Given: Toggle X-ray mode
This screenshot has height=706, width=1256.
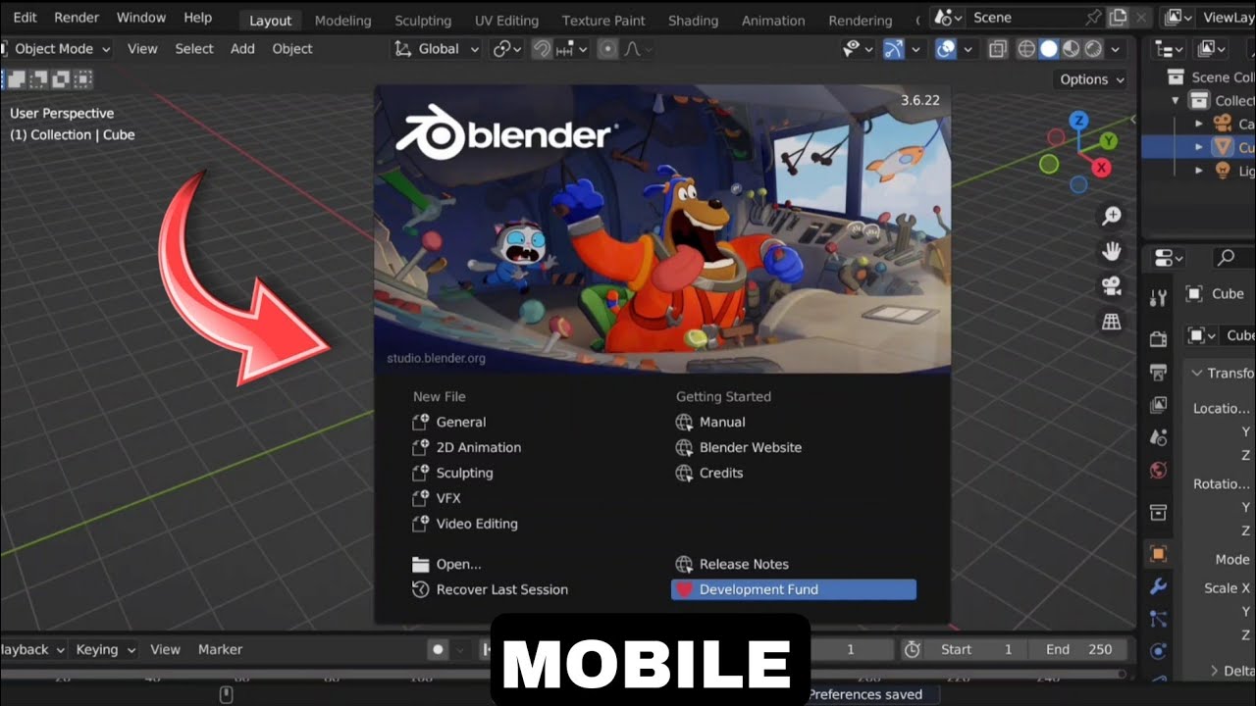Looking at the screenshot, I should point(997,49).
